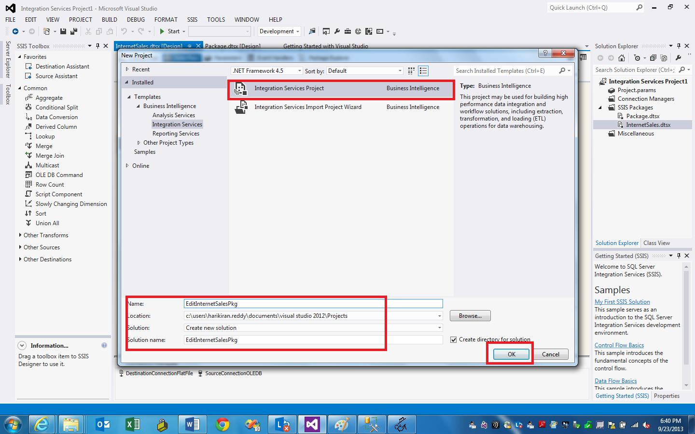Image resolution: width=695 pixels, height=434 pixels.
Task: Switch to the Class View tab
Action: point(656,243)
